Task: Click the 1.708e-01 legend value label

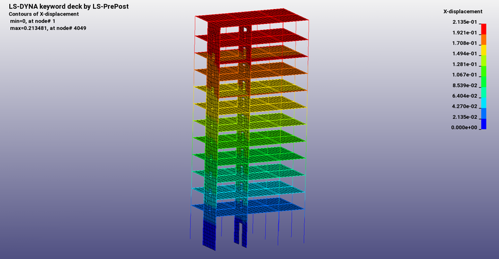Action: click(x=465, y=43)
